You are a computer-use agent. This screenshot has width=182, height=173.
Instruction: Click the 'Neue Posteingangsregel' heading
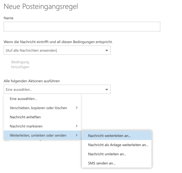tap(41, 6)
